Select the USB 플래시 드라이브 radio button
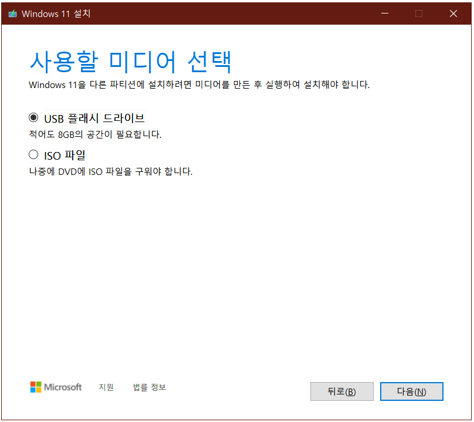The width and height of the screenshot is (474, 422). point(33,117)
